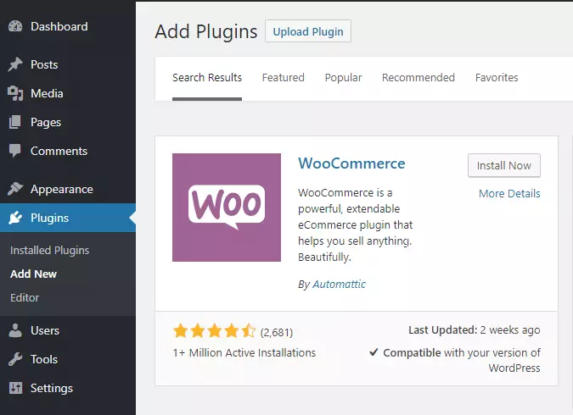573x415 pixels.
Task: Click the Automattic author link
Action: coord(339,284)
